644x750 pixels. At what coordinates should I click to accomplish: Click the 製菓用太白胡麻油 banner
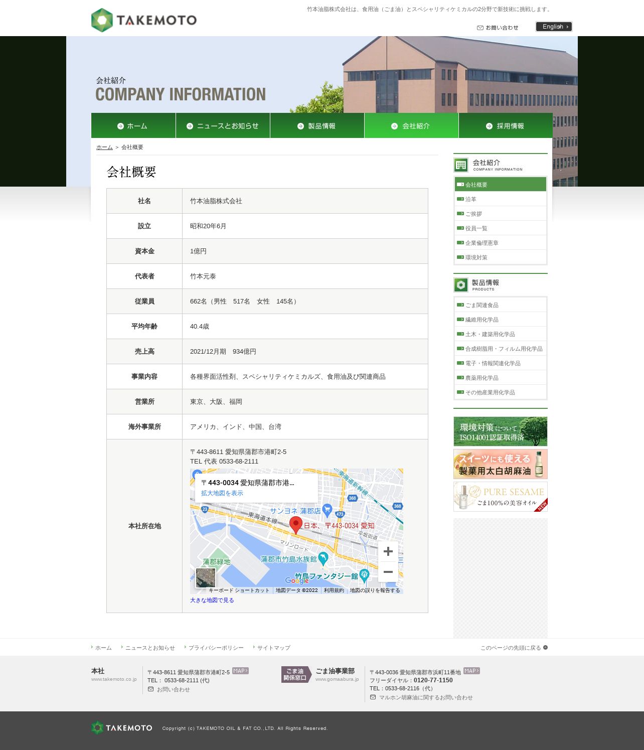[501, 464]
